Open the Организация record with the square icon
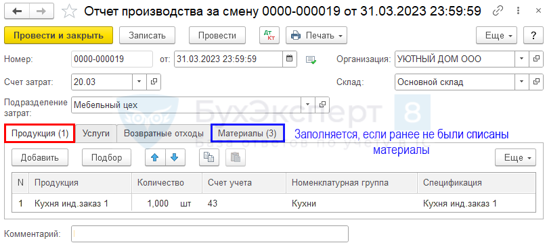The image size is (547, 245). click(536, 59)
